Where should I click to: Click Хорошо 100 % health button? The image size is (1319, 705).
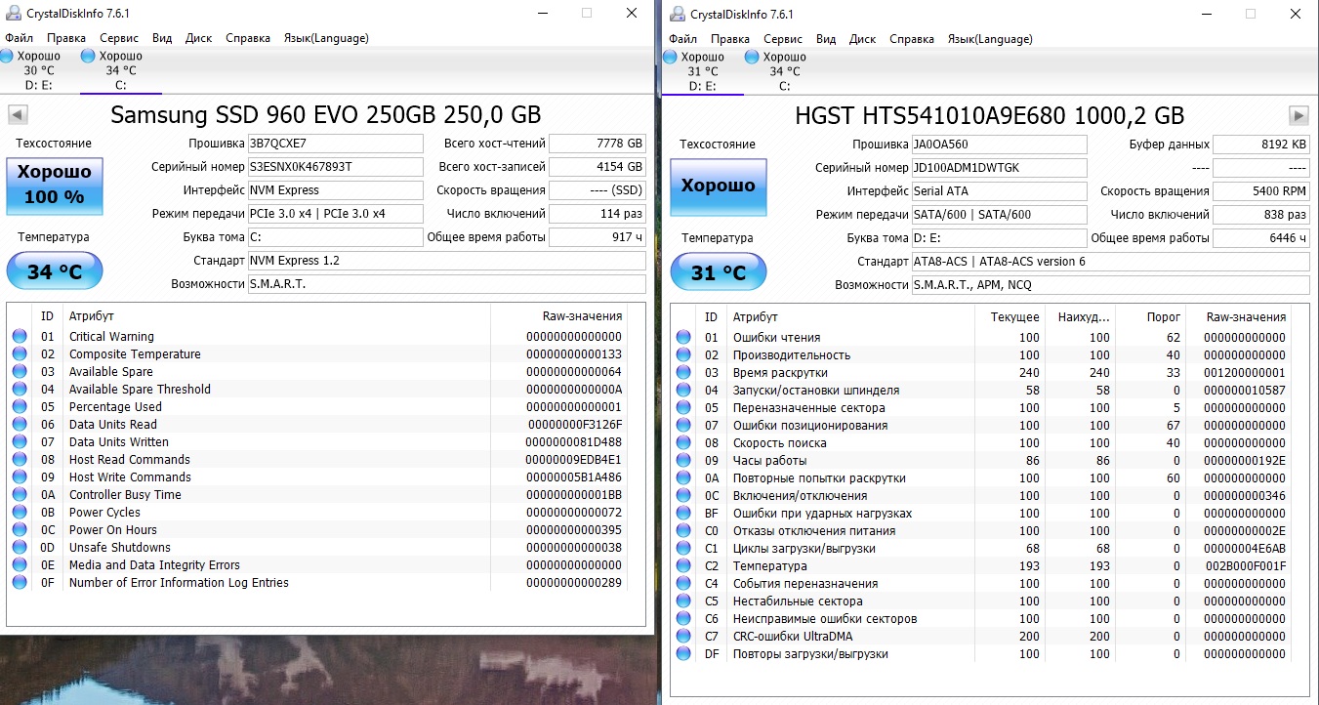click(x=54, y=187)
